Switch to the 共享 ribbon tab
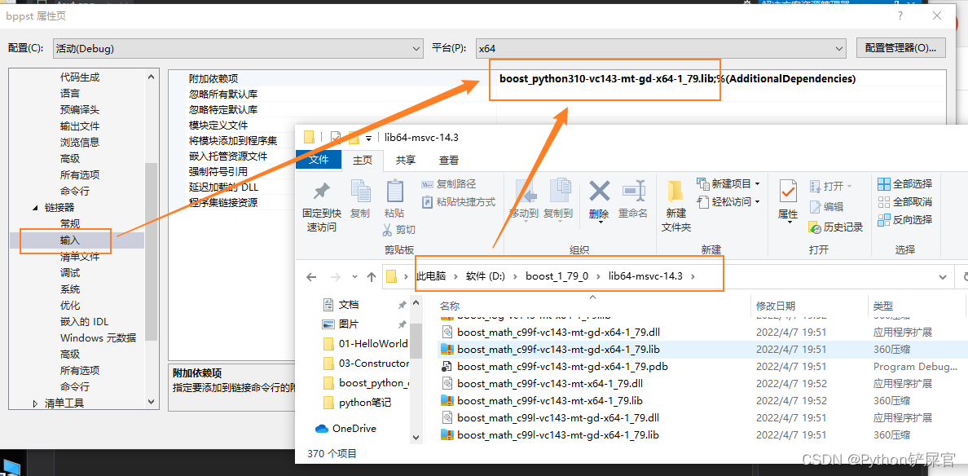The width and height of the screenshot is (968, 476). point(407,160)
